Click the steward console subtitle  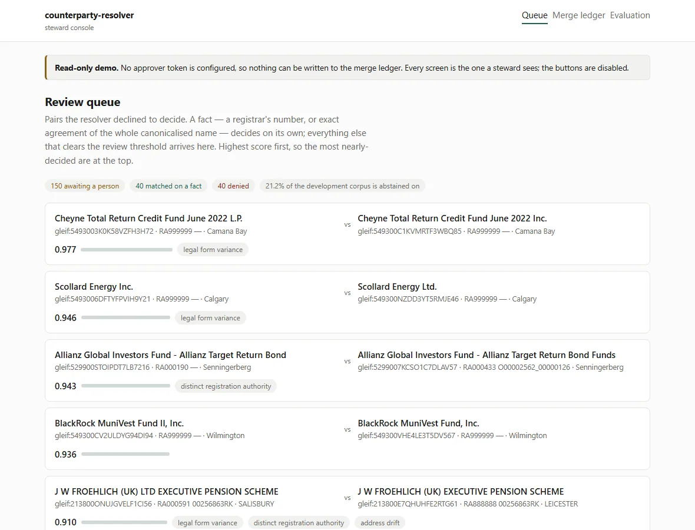point(69,28)
